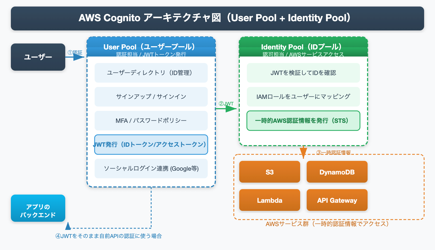Toggle the ソーシャルログイン連携 (Google等) option

coord(151,168)
